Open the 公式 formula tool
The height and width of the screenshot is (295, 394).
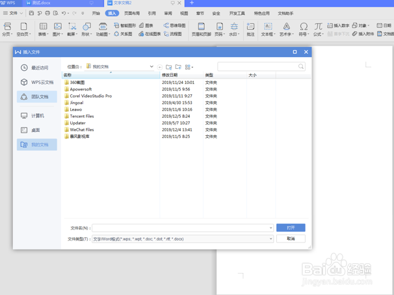(x=319, y=29)
